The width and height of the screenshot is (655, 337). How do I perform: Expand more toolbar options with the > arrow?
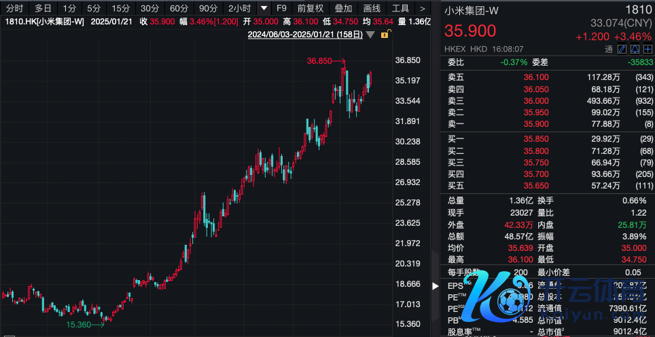[x=423, y=9]
